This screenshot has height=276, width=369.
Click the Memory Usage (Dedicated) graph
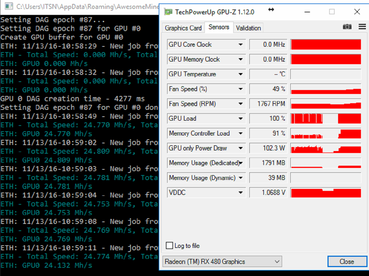(326, 163)
